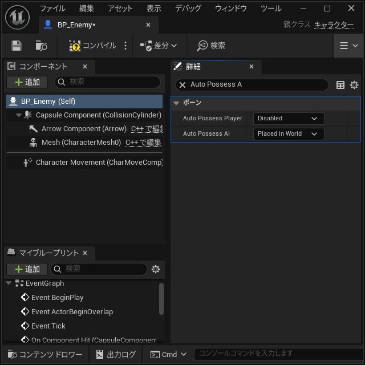Open the 出力ログ output log

coord(116,354)
